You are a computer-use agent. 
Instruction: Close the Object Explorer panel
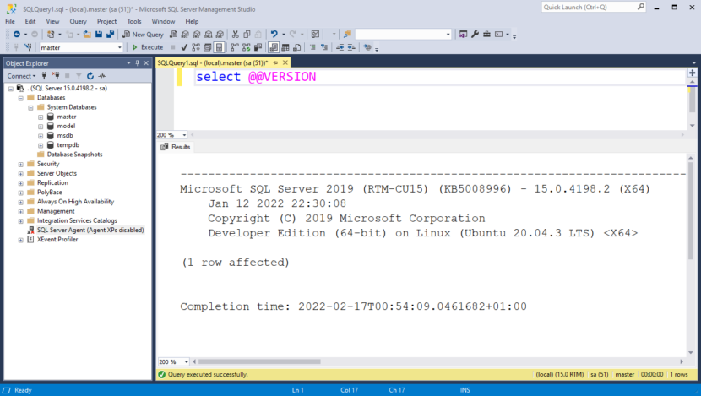146,63
